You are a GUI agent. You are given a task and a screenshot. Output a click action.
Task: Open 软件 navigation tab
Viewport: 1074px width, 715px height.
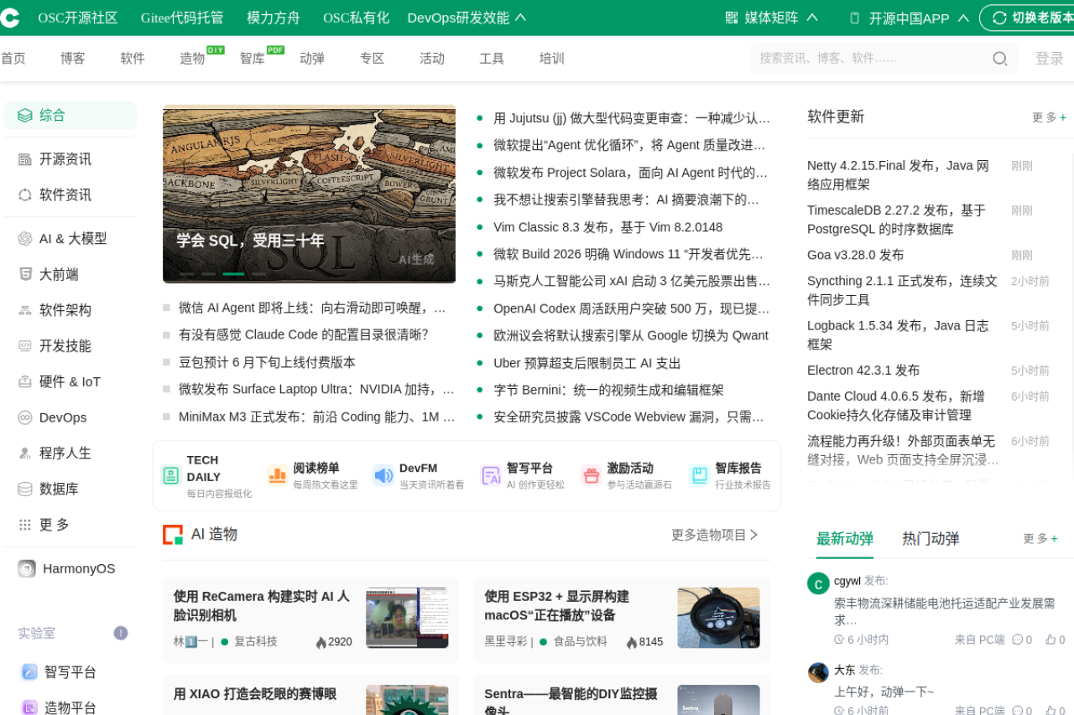(x=133, y=58)
